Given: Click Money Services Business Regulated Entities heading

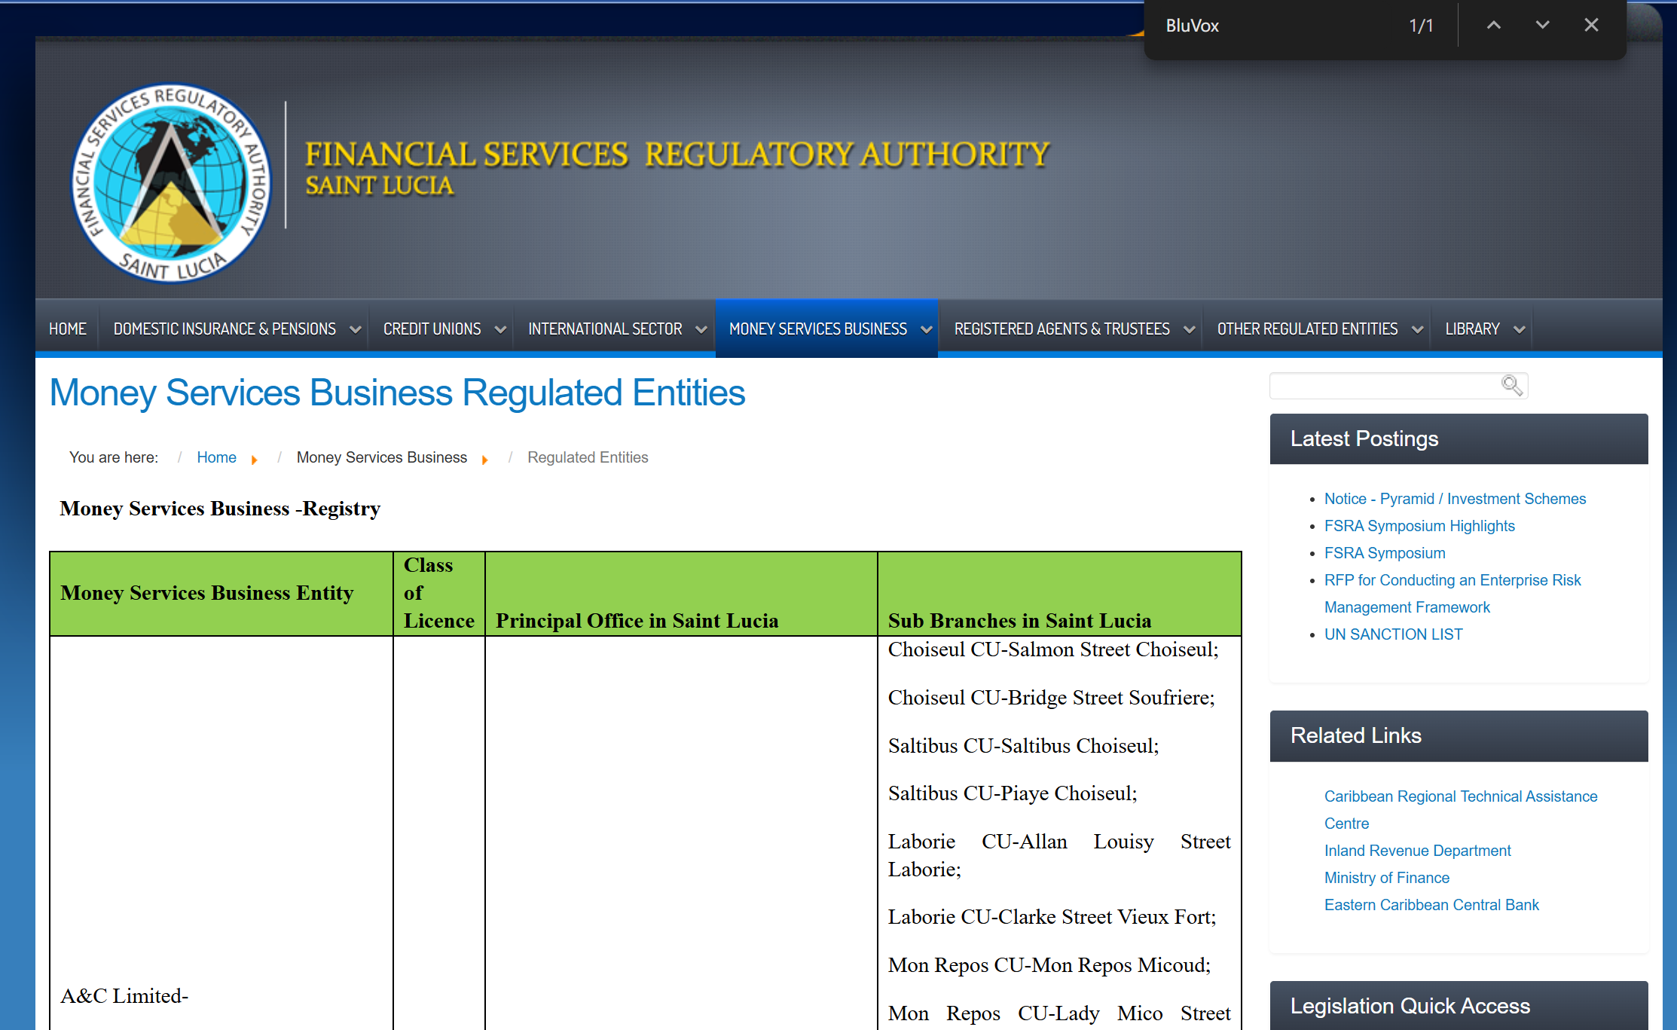Looking at the screenshot, I should click(397, 393).
